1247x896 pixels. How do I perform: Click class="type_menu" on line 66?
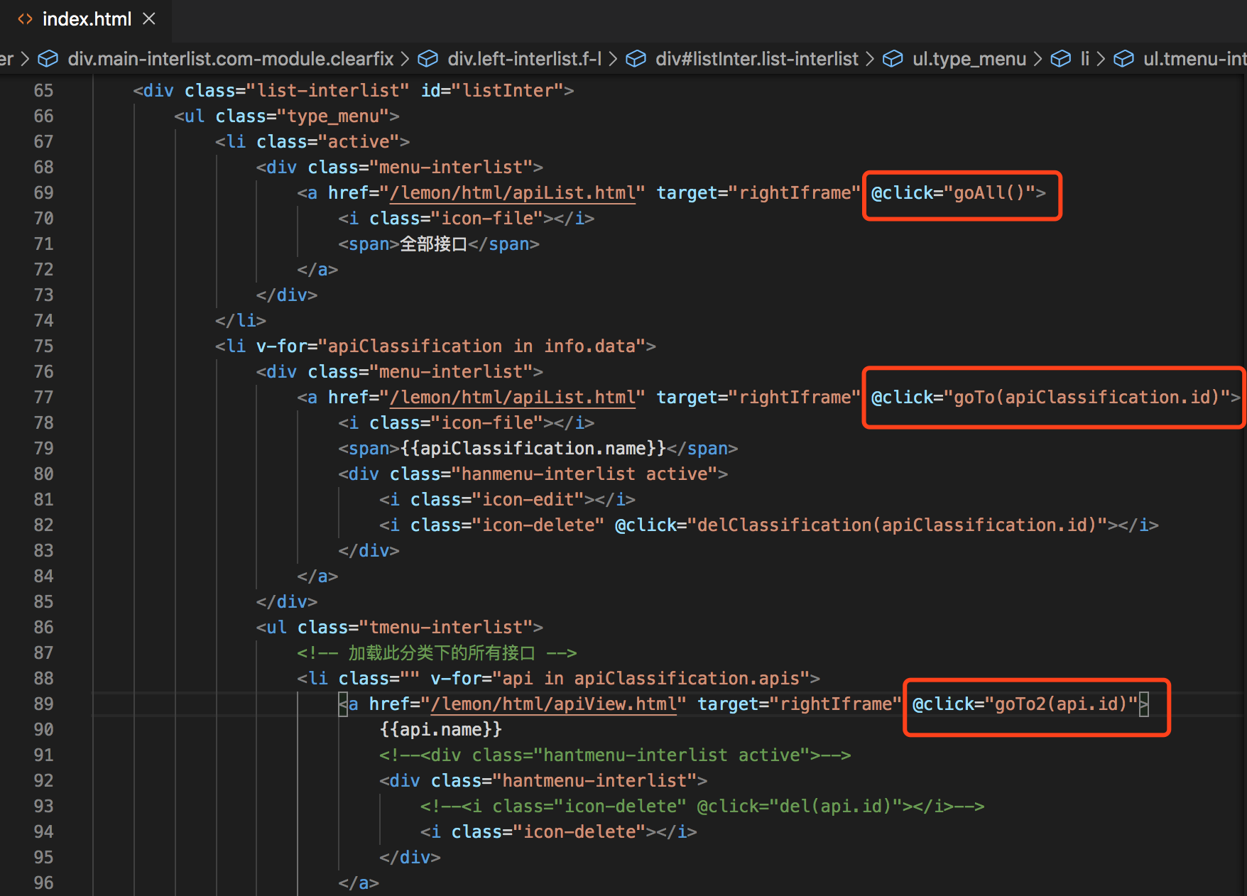(303, 116)
